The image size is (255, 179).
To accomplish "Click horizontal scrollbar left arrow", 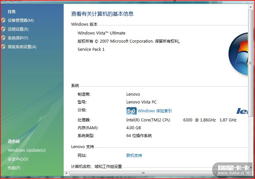I will click(66, 173).
